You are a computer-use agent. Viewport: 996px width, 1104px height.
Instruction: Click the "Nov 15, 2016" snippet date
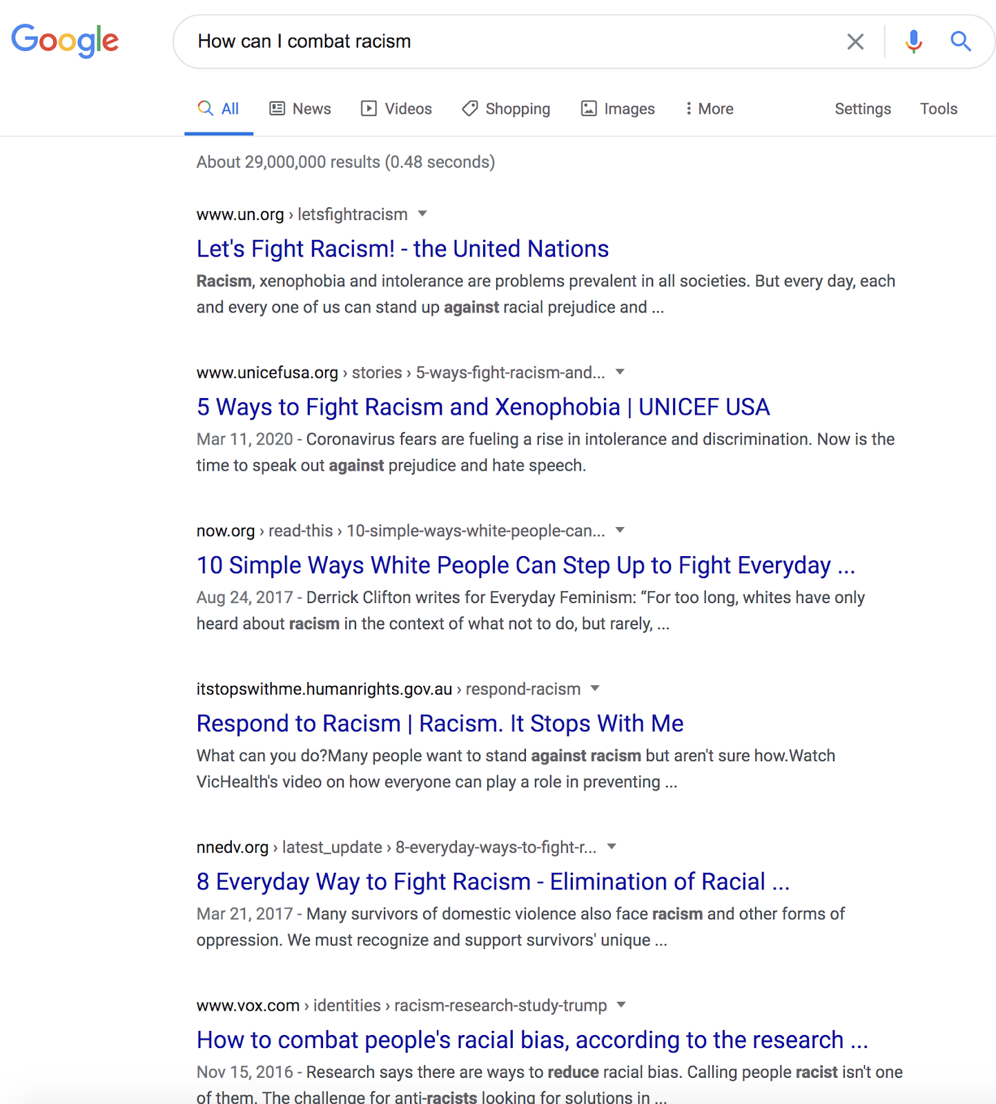point(245,1072)
